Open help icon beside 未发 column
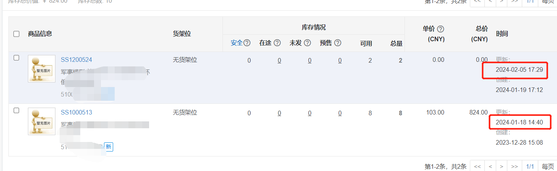The image size is (557, 171). pos(308,43)
